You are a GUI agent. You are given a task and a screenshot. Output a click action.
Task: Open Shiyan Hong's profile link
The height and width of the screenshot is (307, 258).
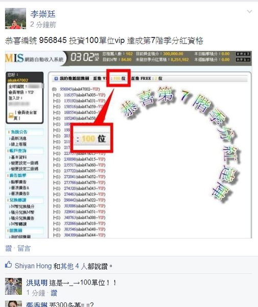33,266
